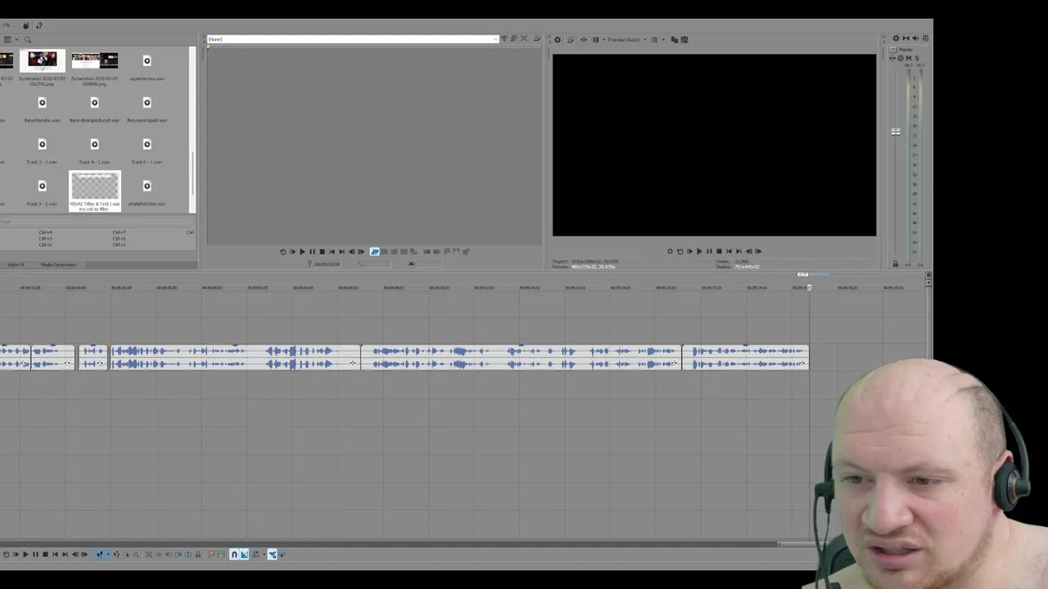
Task: Select the normal edit tool
Action: click(99, 555)
